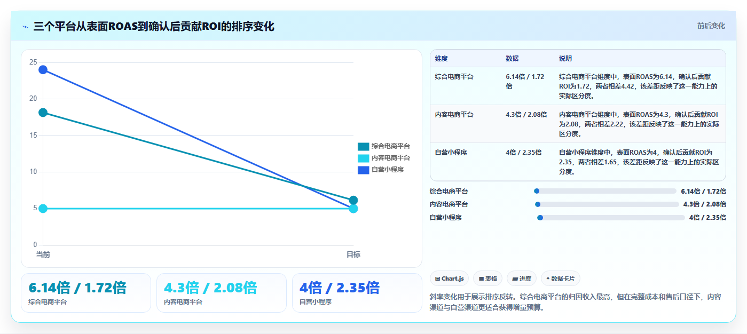The height and width of the screenshot is (334, 747).
Task: Click 综合电商平台 legend label
Action: (x=391, y=146)
